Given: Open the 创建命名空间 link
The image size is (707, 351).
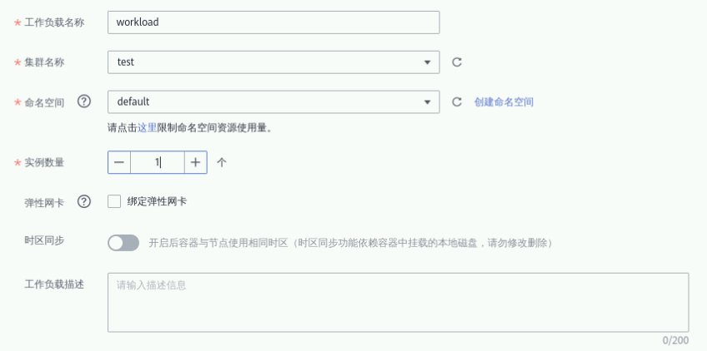Looking at the screenshot, I should (x=504, y=101).
